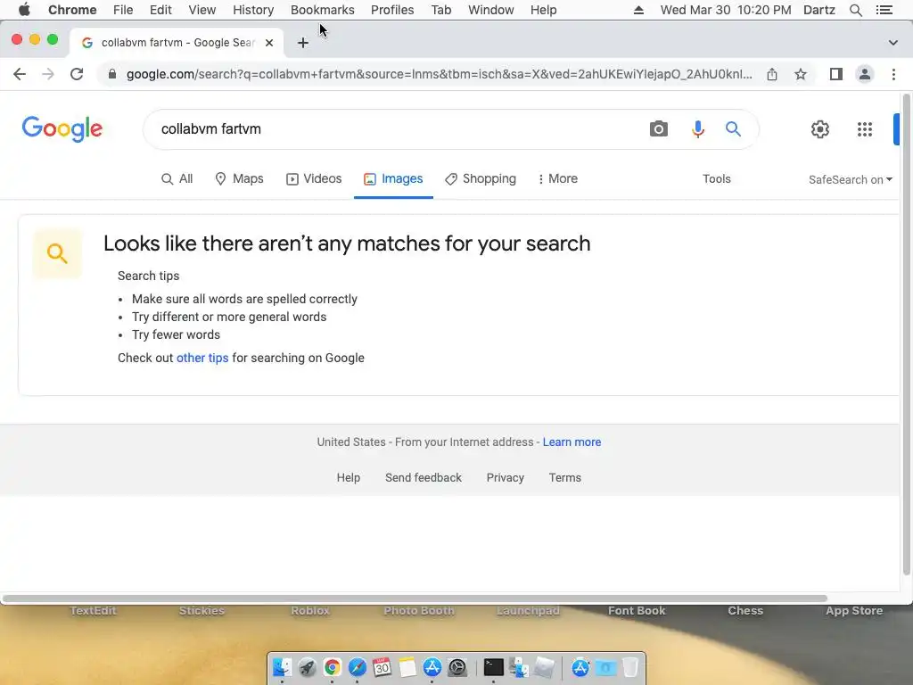This screenshot has width=913, height=685.
Task: Open the Terms footer link
Action: [x=564, y=478]
